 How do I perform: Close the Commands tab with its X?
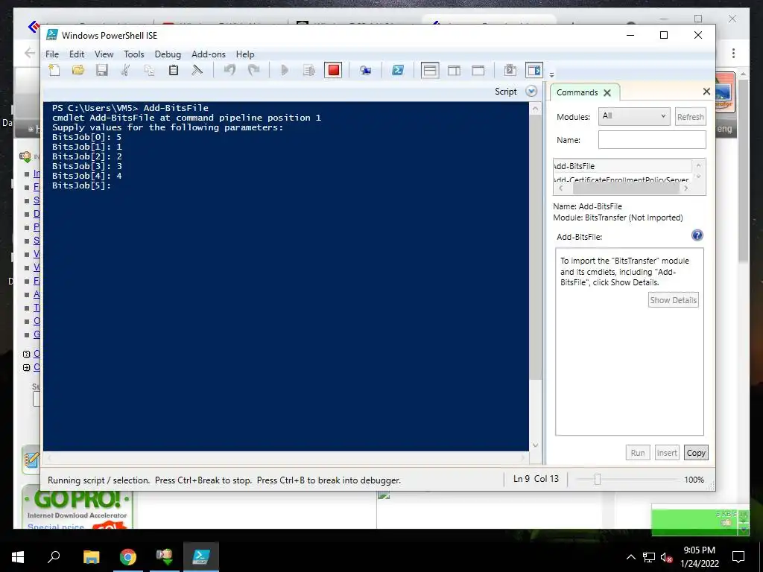click(607, 93)
